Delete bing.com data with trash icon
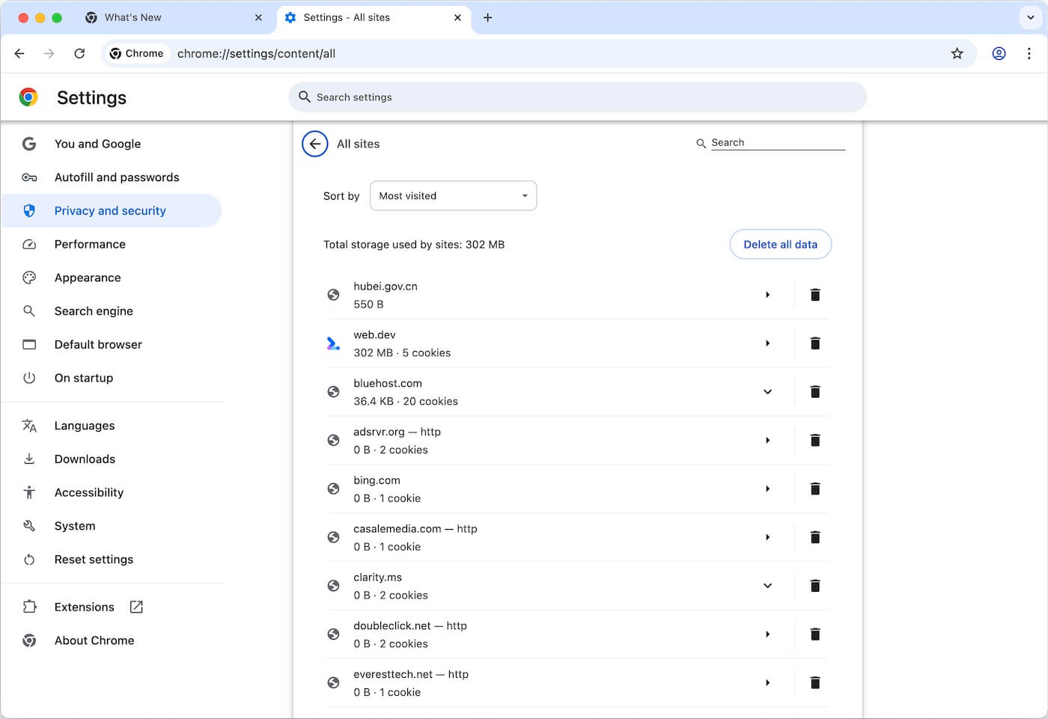Viewport: 1048px width, 719px height. pyautogui.click(x=815, y=489)
